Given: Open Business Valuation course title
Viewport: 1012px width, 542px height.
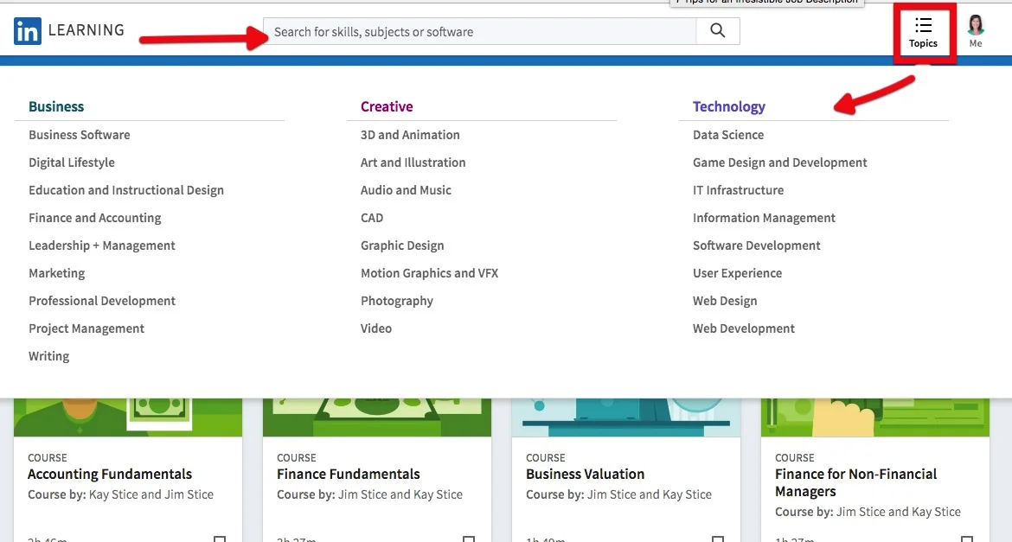Looking at the screenshot, I should 586,475.
